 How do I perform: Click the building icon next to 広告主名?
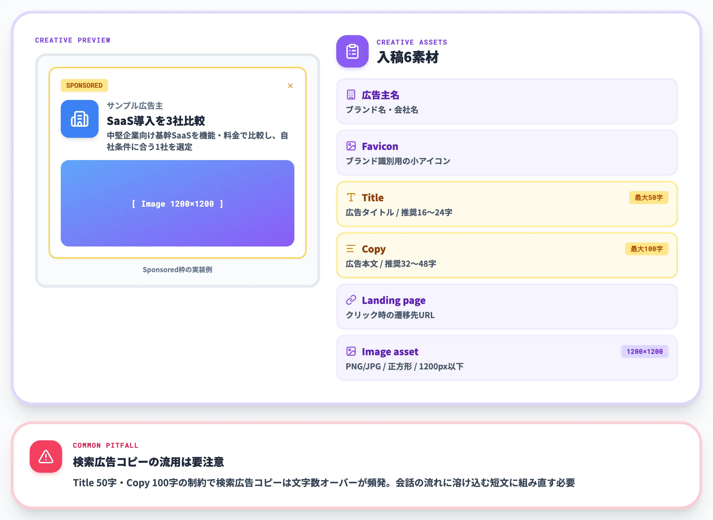click(x=351, y=95)
